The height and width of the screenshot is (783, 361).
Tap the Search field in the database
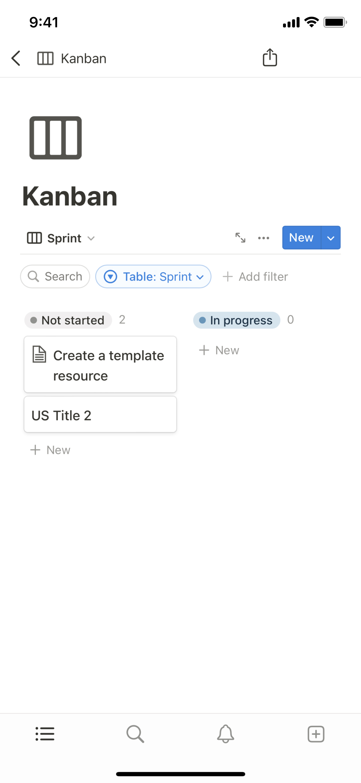coord(55,276)
